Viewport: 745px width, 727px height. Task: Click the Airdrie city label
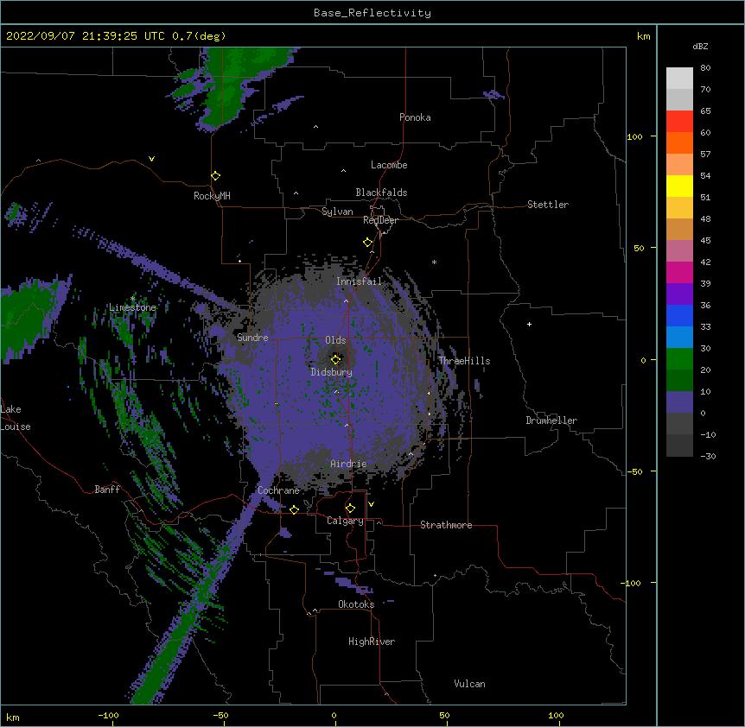click(348, 464)
